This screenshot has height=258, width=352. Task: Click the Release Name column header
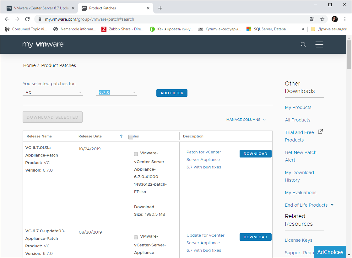(39, 136)
